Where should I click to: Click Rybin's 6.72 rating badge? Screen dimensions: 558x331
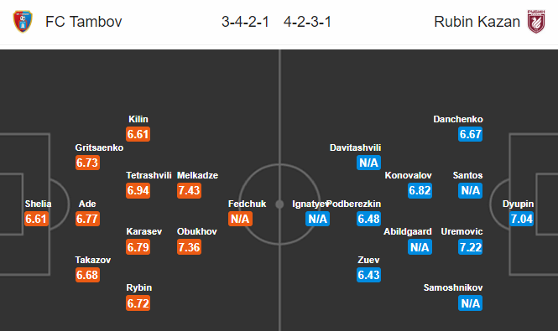point(138,303)
